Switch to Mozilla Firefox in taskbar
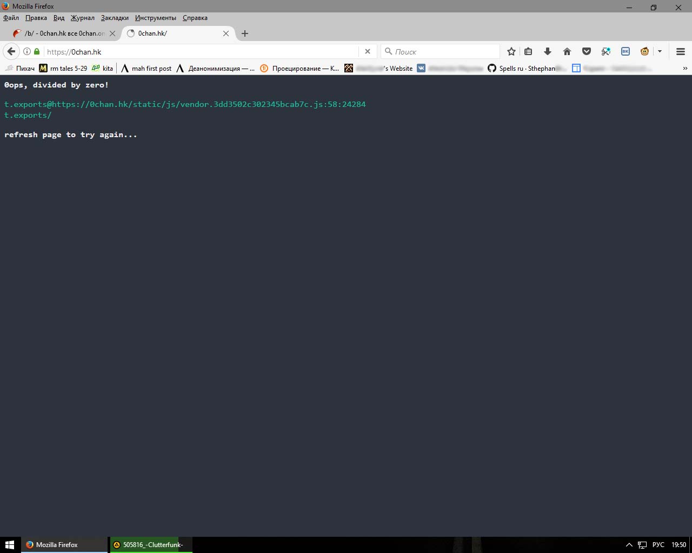The width and height of the screenshot is (692, 553). (x=64, y=545)
